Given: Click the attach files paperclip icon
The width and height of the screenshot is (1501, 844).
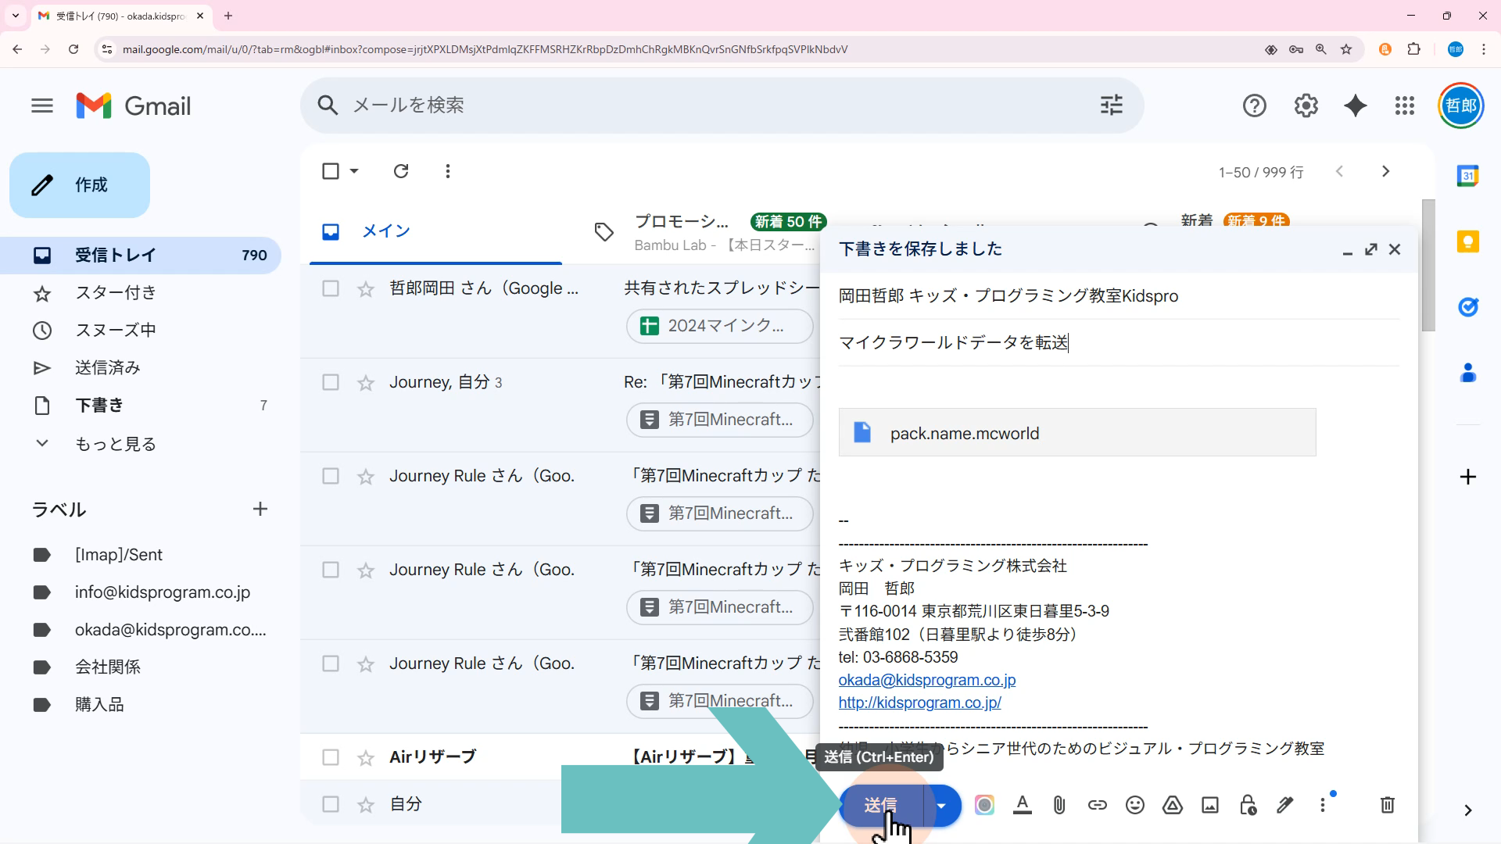Looking at the screenshot, I should pos(1059,805).
